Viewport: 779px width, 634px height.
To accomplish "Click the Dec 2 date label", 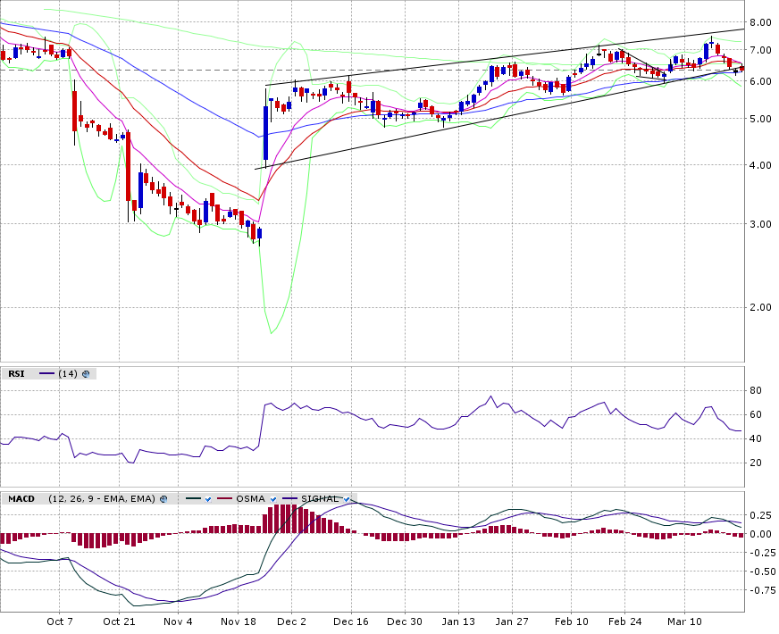I will (291, 621).
